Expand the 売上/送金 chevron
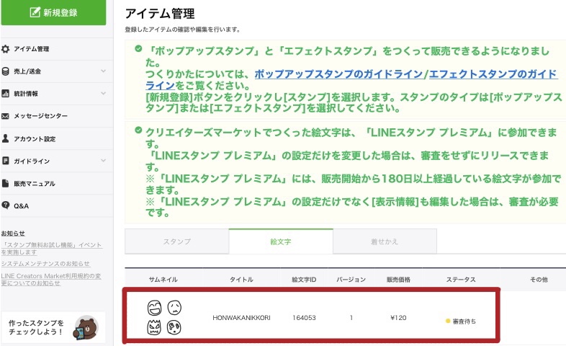Image resolution: width=566 pixels, height=346 pixels. [x=103, y=71]
